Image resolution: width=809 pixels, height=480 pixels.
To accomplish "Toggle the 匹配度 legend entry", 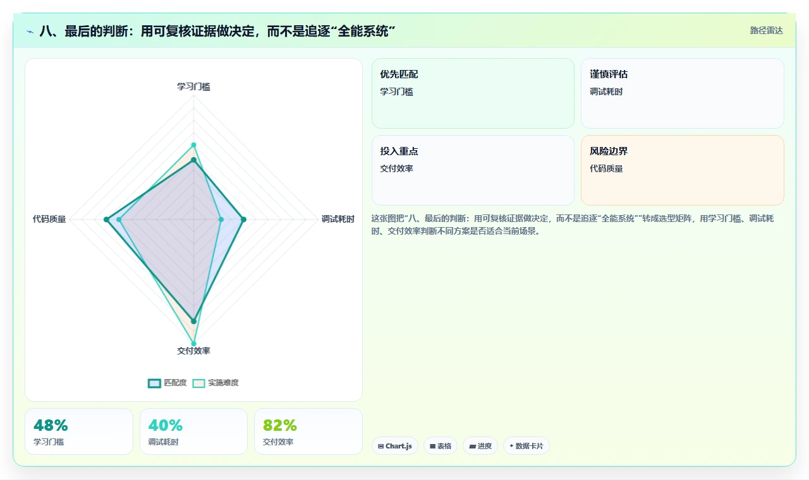I will (x=167, y=383).
